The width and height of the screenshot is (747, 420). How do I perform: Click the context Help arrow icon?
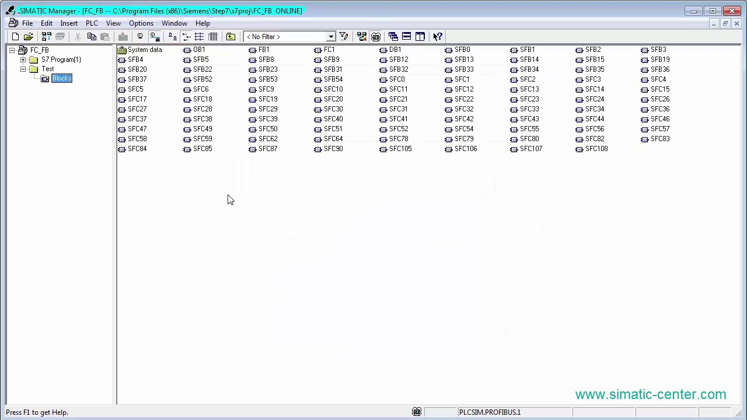pos(438,37)
